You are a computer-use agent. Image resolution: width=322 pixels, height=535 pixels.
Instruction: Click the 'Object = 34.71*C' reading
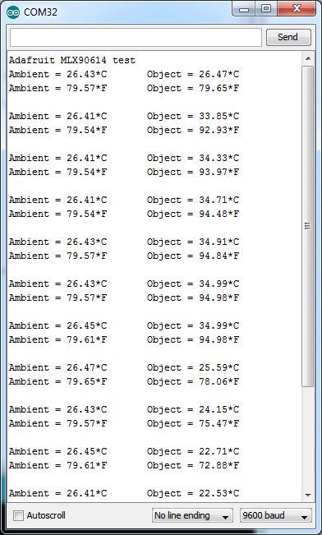(193, 200)
